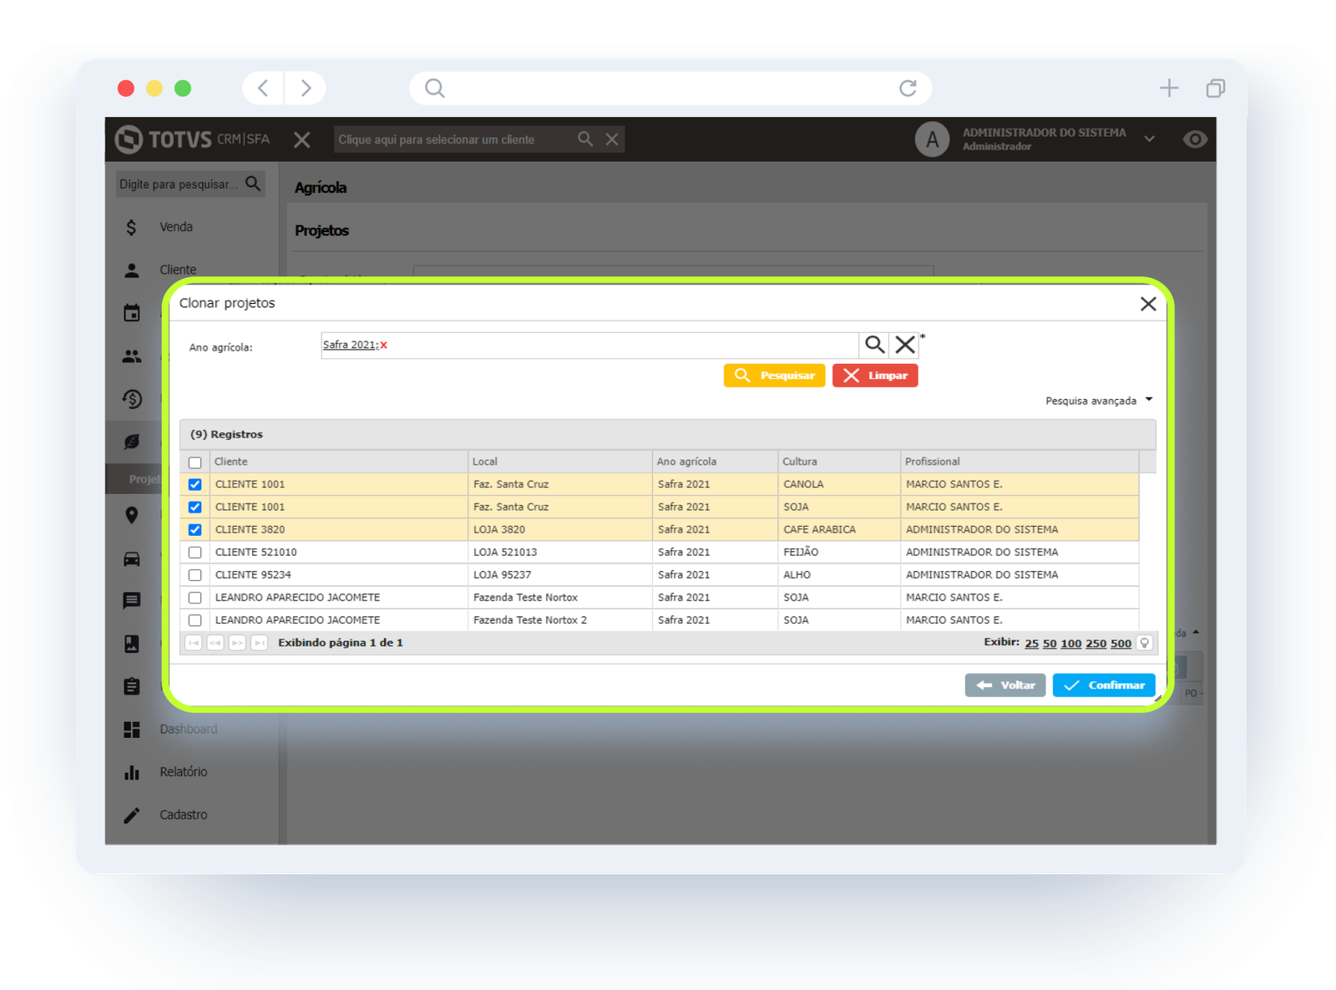The width and height of the screenshot is (1336, 990).
Task: Uncheck CLIENTE 3820 row checkbox
Action: coord(195,529)
